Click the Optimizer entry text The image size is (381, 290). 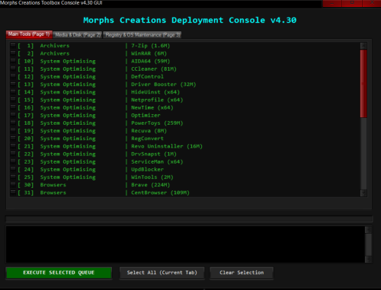146,116
